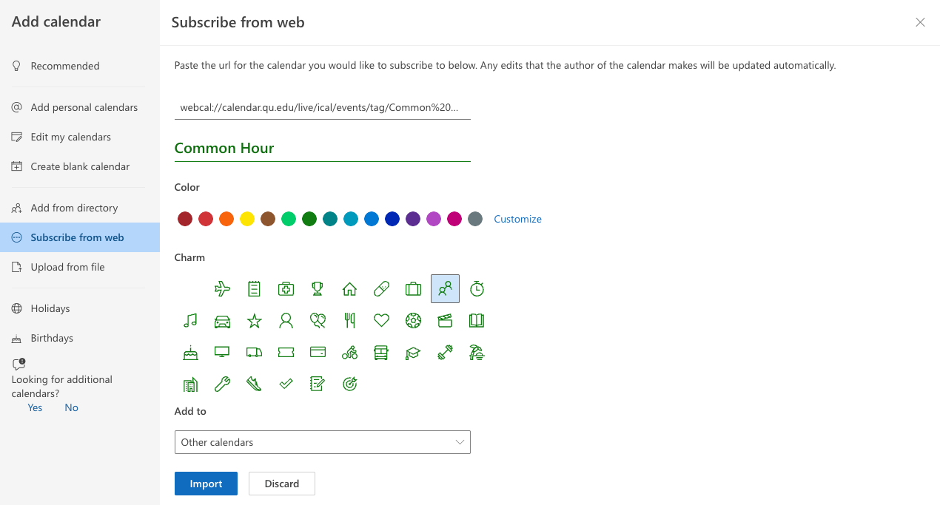The width and height of the screenshot is (940, 505).
Task: Choose the wrench charm icon
Action: point(222,384)
